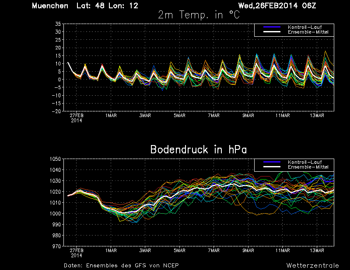Click the "-10" temperature axis label

click(56, 95)
